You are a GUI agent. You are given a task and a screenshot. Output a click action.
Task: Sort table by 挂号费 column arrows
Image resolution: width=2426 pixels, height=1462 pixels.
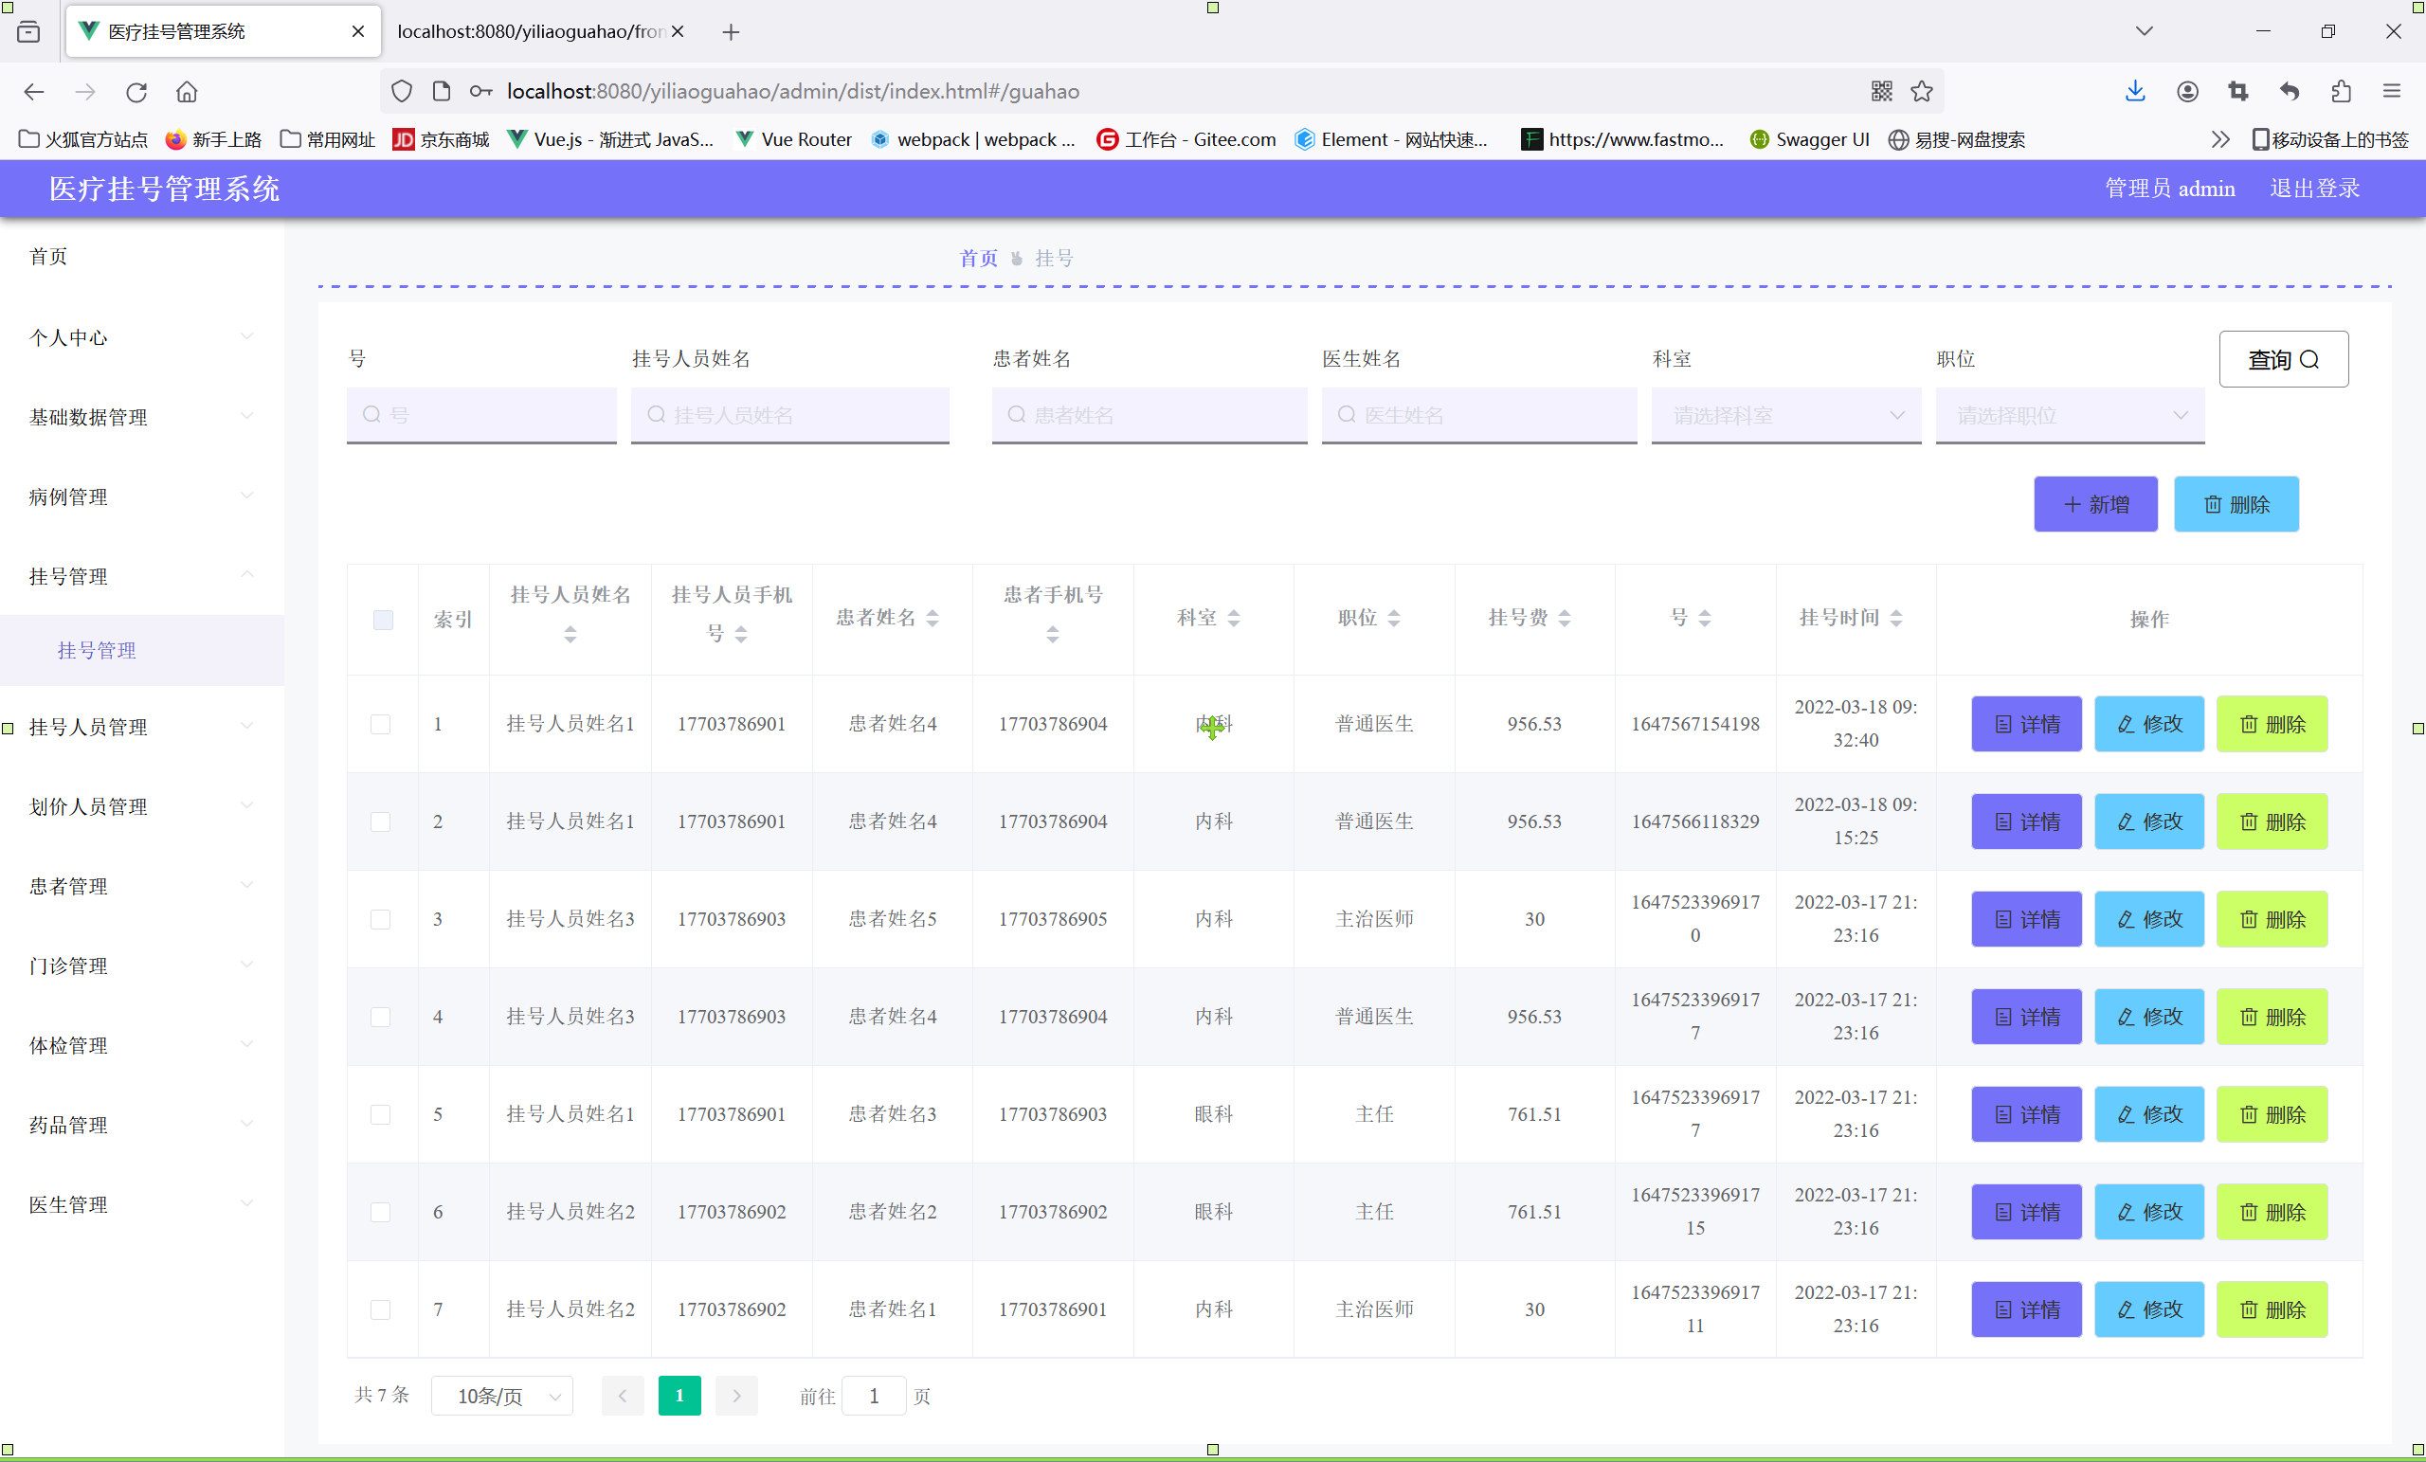[x=1565, y=619]
